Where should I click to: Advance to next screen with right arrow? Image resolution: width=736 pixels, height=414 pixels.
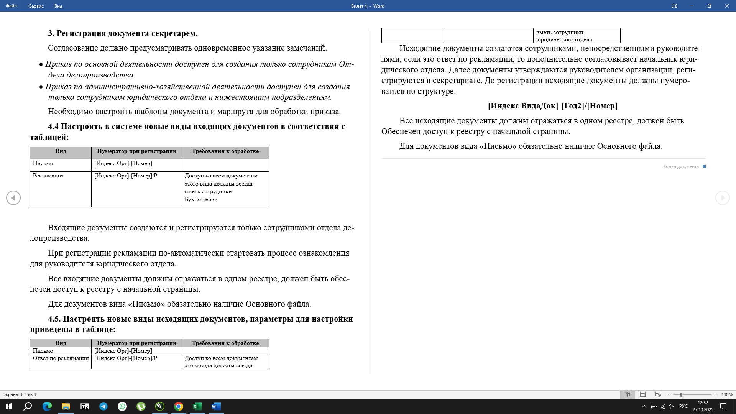(x=722, y=197)
